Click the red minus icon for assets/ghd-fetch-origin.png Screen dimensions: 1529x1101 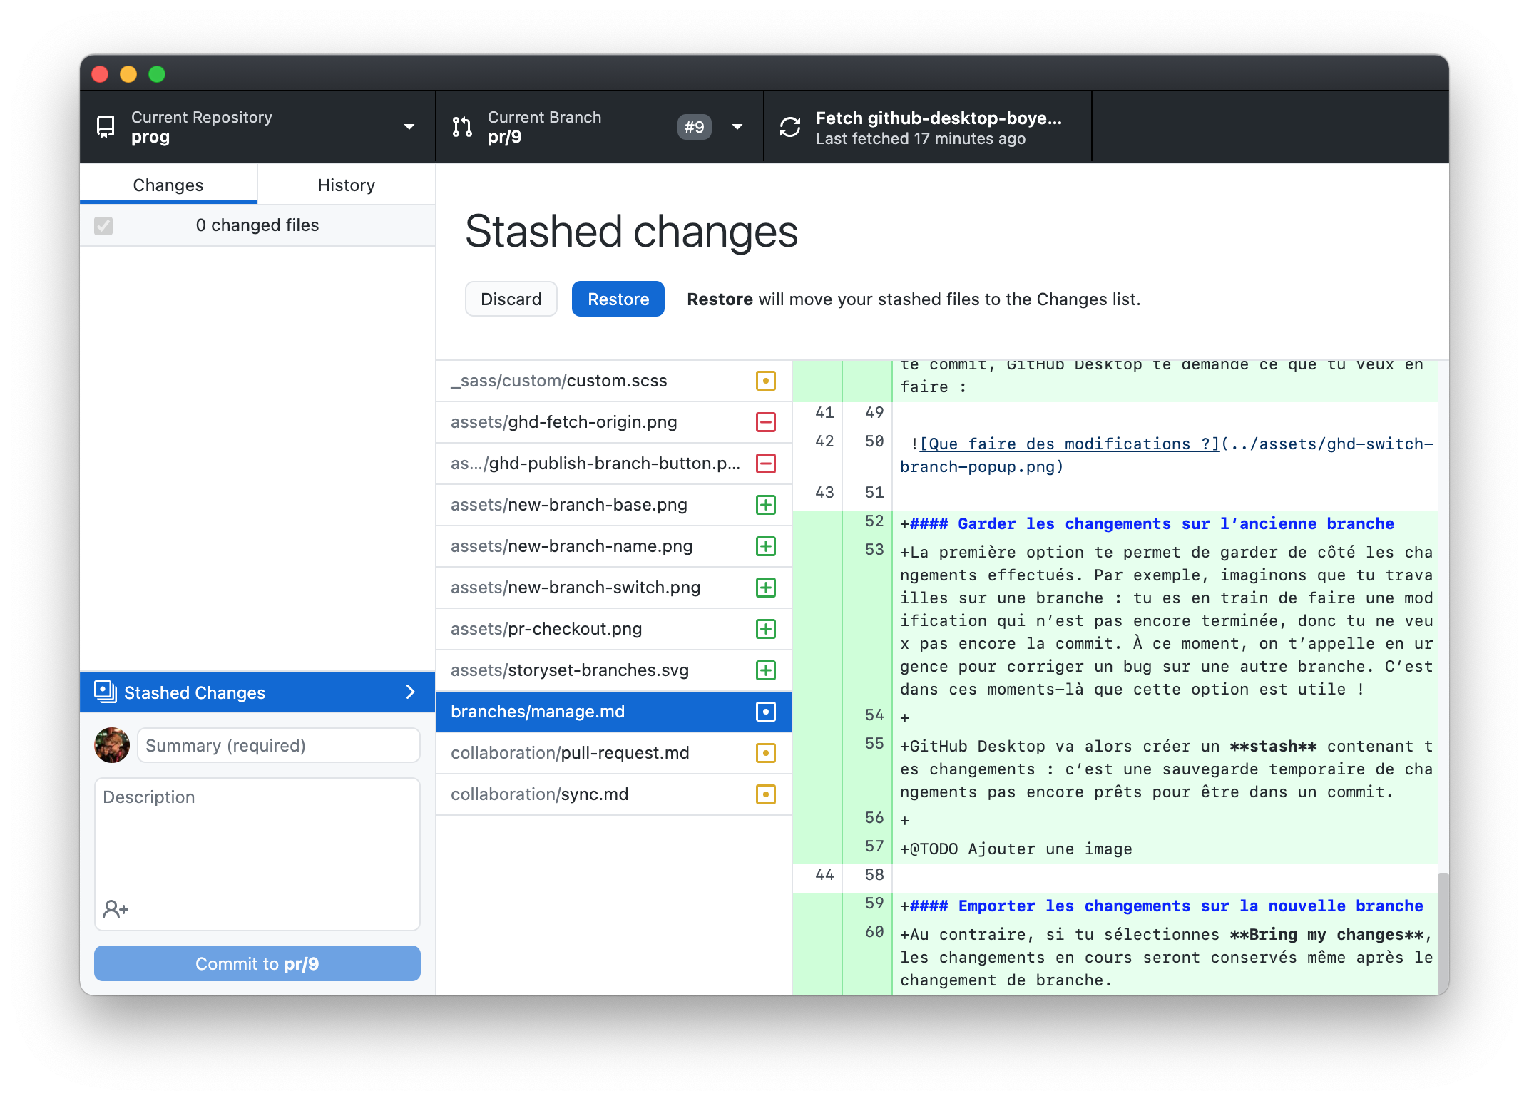[766, 421]
